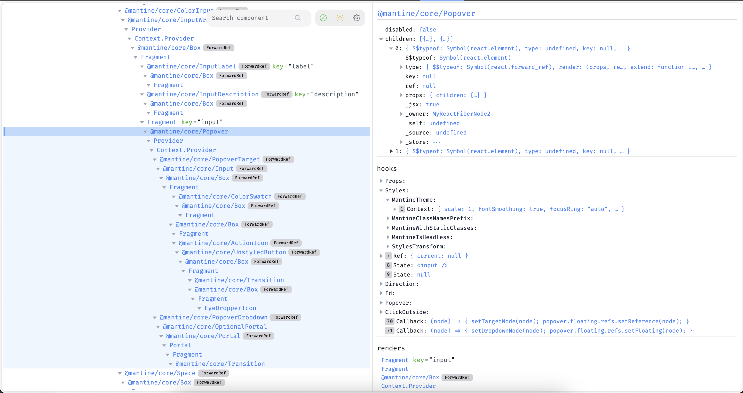The width and height of the screenshot is (743, 393).
Task: Collapse the EyeDropperIcon tree arrow
Action: [199, 309]
